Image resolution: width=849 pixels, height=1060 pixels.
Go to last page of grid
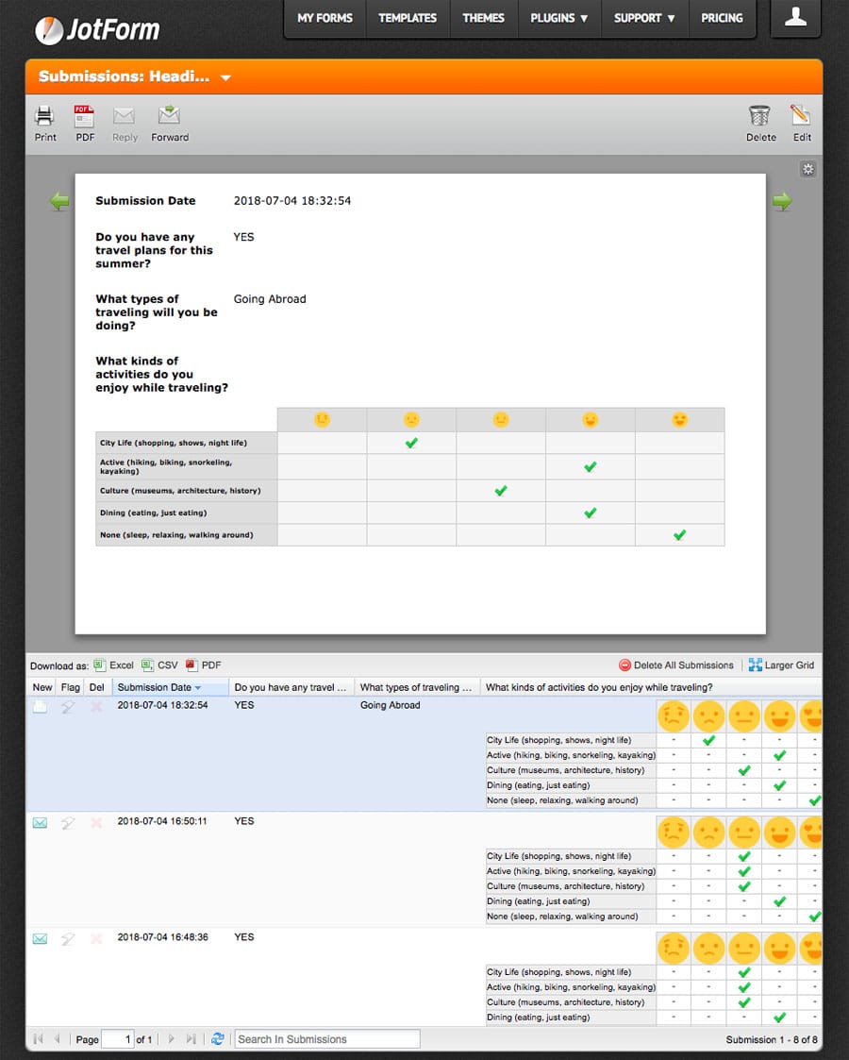(x=191, y=1039)
